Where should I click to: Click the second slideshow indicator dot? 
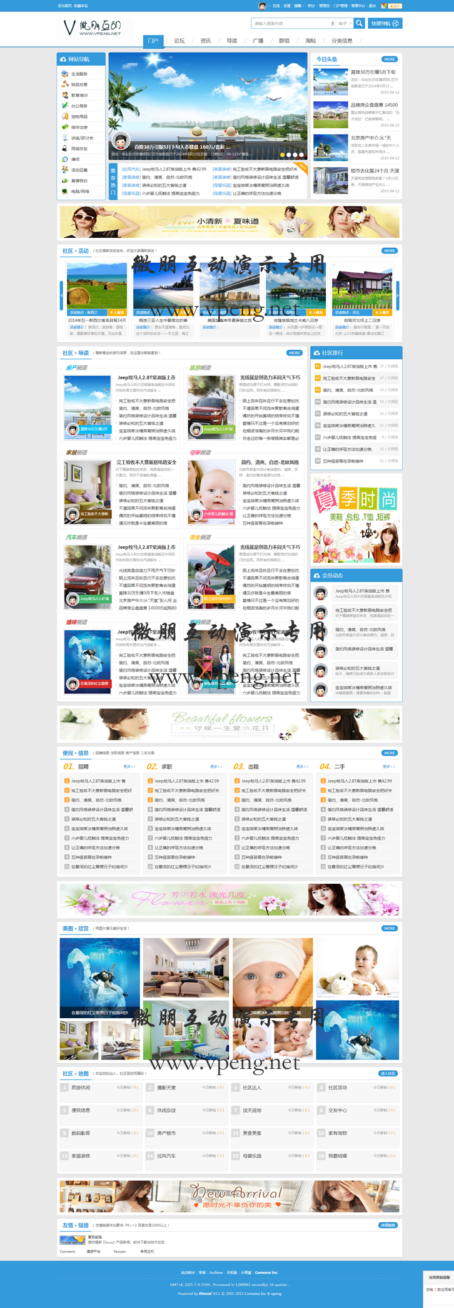tap(288, 155)
